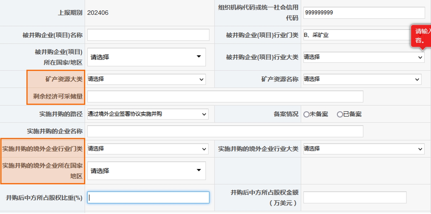Click the 剩余经济可采储量 input box
This screenshot has width=431, height=214.
coord(225,97)
